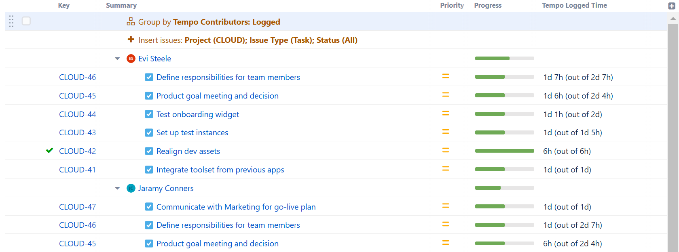Click the Progress column header
The height and width of the screenshot is (252, 679).
coord(488,5)
